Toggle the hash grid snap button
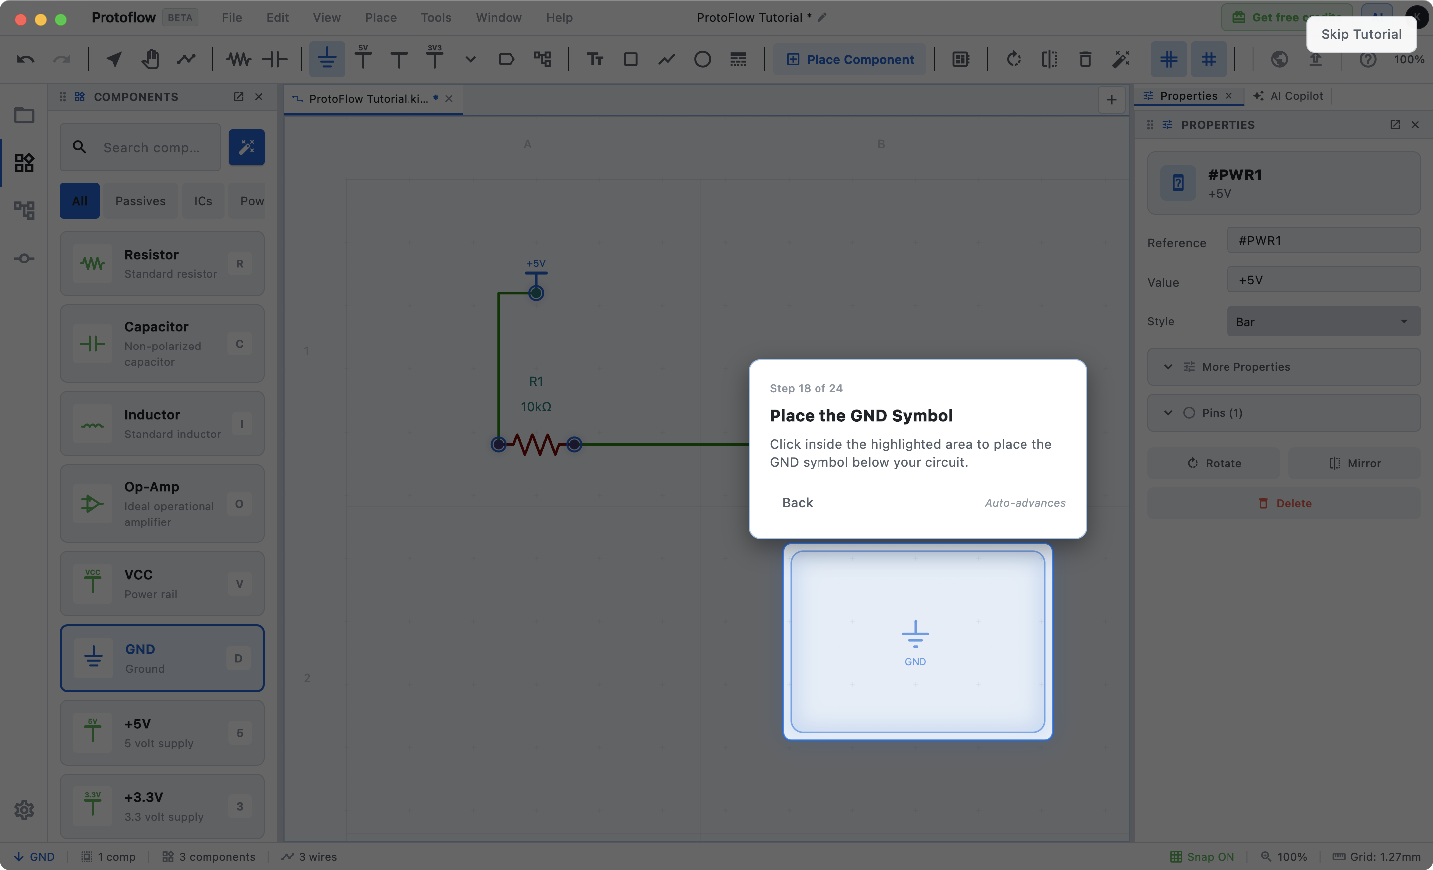This screenshot has width=1433, height=870. click(x=1209, y=59)
